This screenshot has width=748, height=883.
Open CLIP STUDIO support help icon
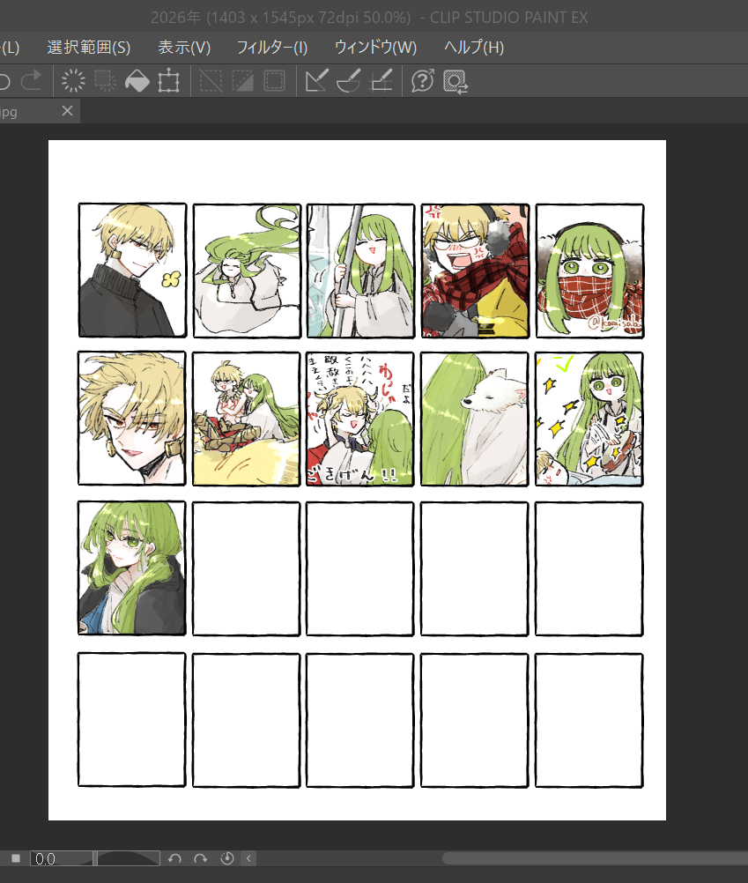[423, 82]
